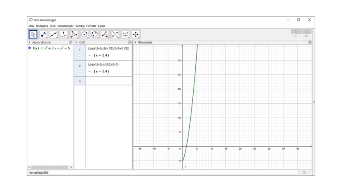Pick the Perpendicular line tool
342x192 pixels.
click(x=64, y=35)
